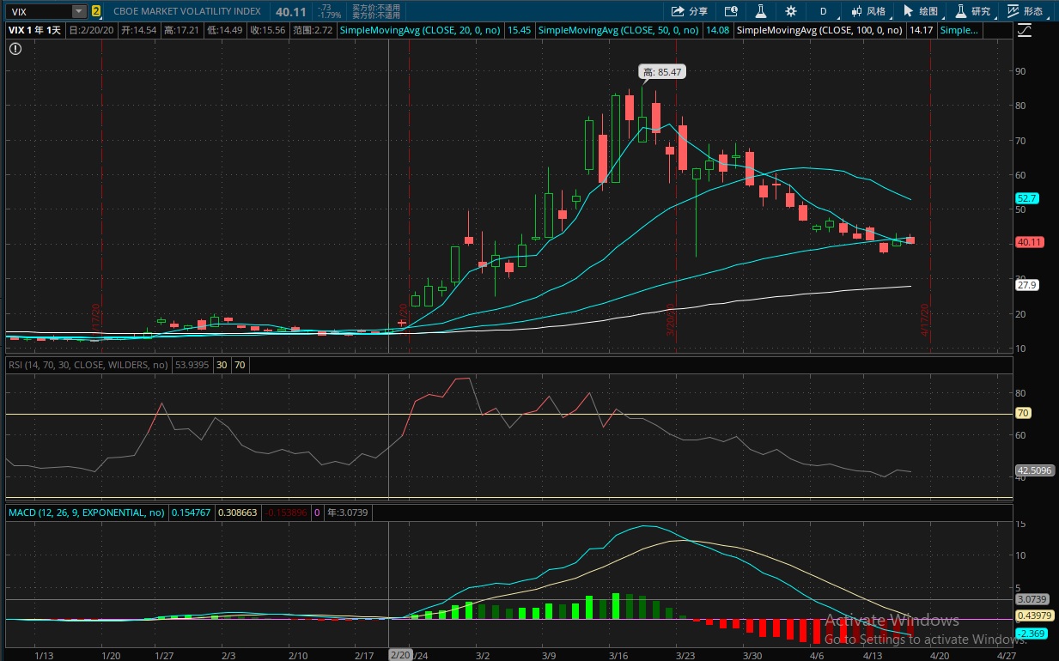Open the Patterns (形态) menu
This screenshot has width=1059, height=661.
[1026, 11]
